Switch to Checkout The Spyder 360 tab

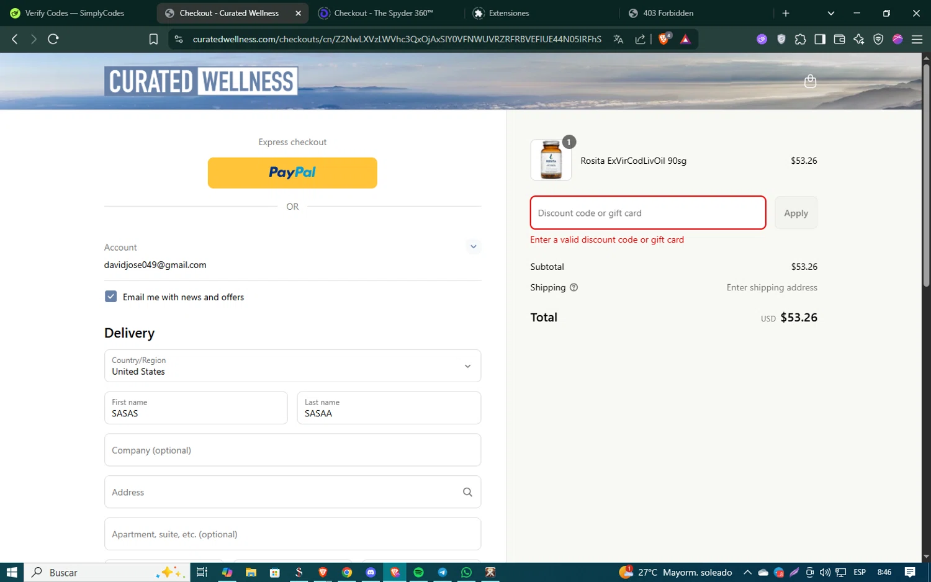pyautogui.click(x=384, y=13)
